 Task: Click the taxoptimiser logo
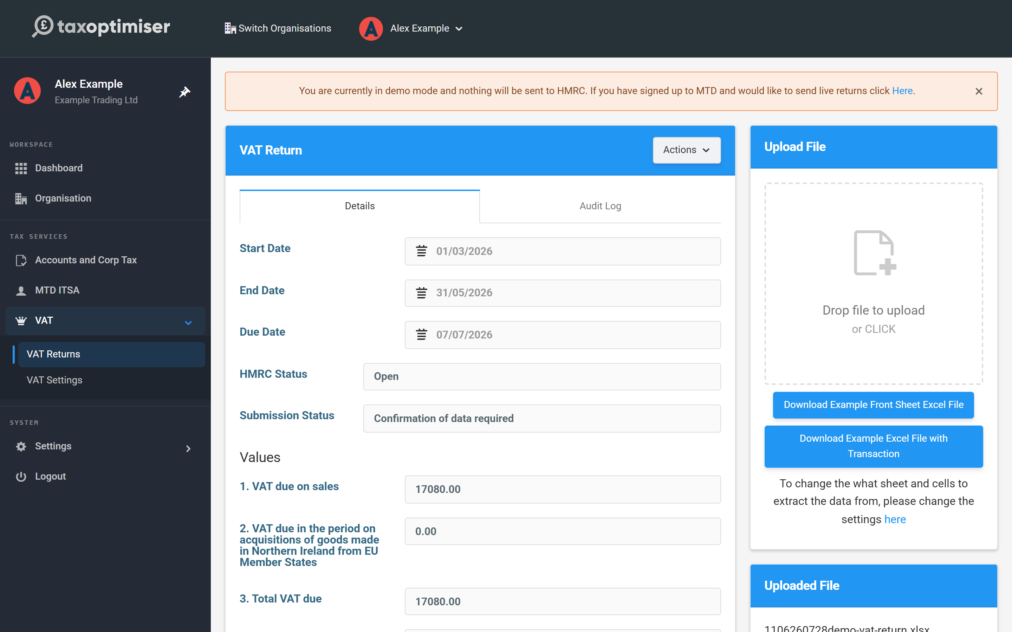[x=101, y=27]
